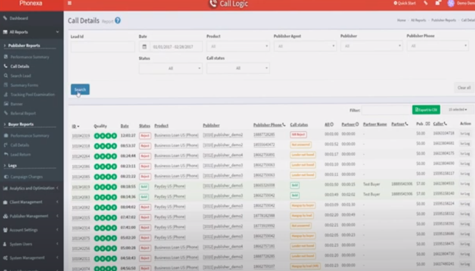Click the green Export to CSV button
This screenshot has width=475, height=271.
coord(426,110)
